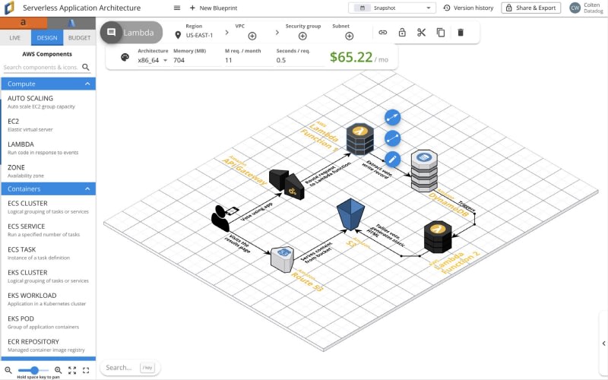Click the component search magnifier icon
Screen dimensions: 608x380
[x=86, y=67]
